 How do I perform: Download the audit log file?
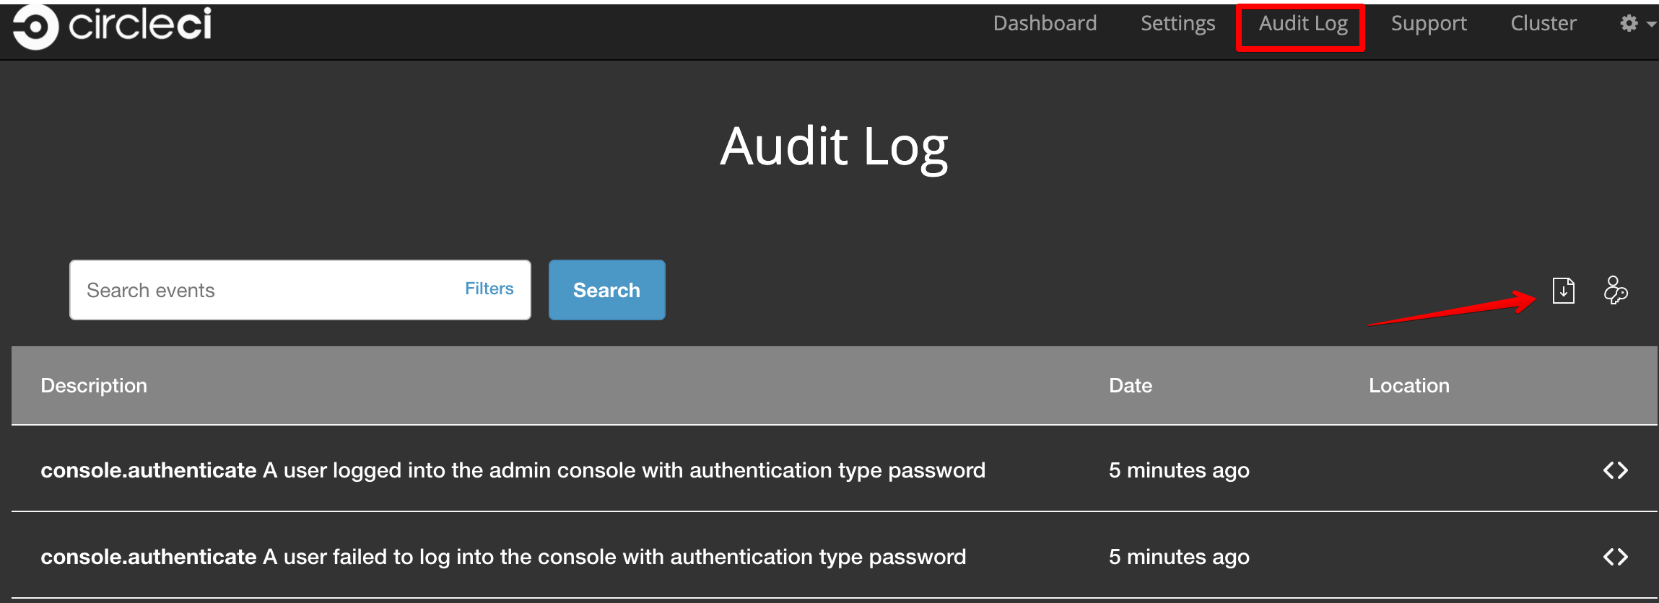point(1563,291)
